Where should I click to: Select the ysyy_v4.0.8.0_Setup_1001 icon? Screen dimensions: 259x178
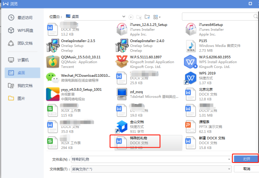click(53, 94)
